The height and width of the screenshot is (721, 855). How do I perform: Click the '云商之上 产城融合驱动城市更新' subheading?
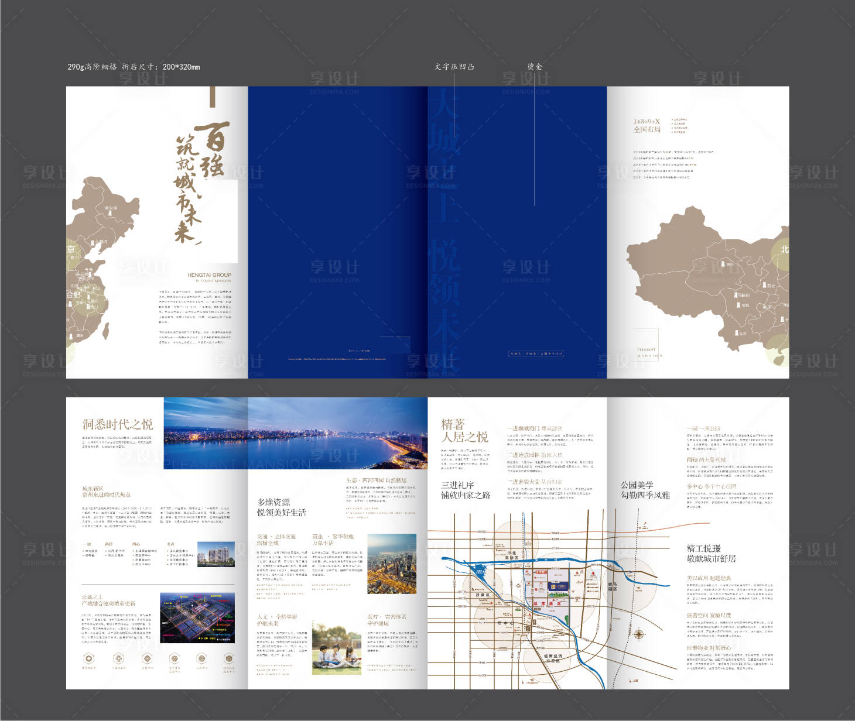pos(108,600)
